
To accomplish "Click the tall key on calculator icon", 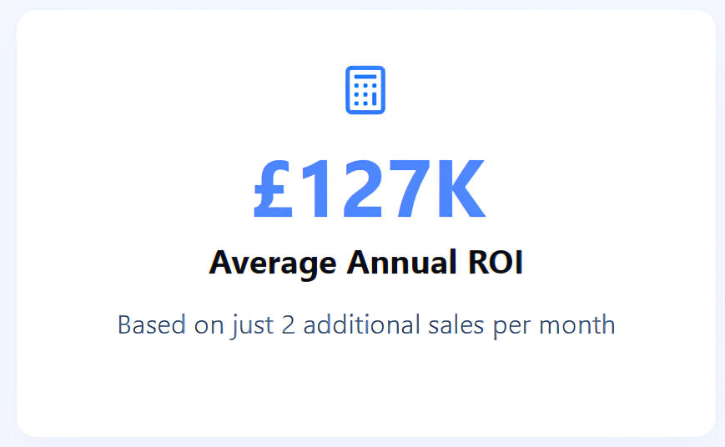I will point(374,99).
